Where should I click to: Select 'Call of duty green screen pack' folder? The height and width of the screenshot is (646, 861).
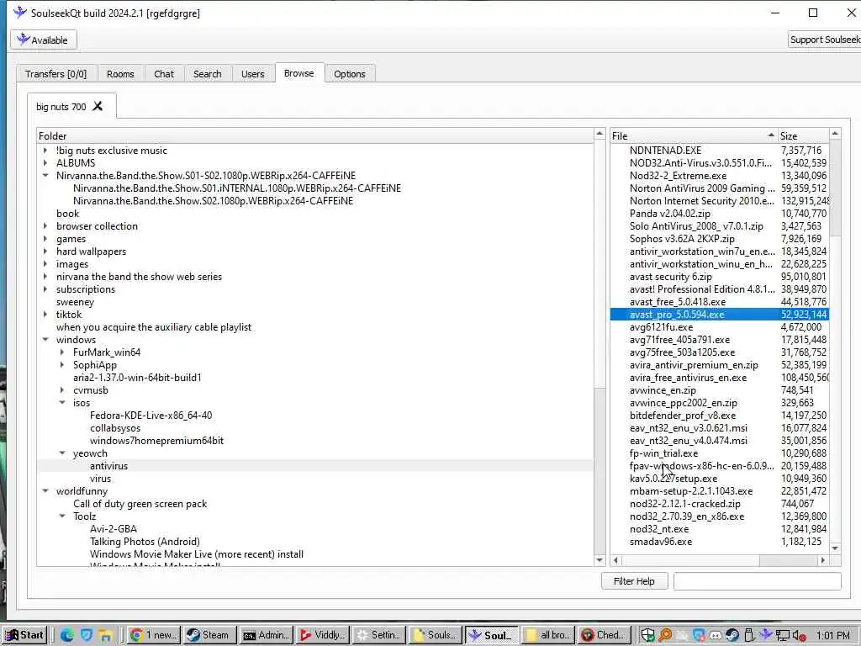[140, 504]
